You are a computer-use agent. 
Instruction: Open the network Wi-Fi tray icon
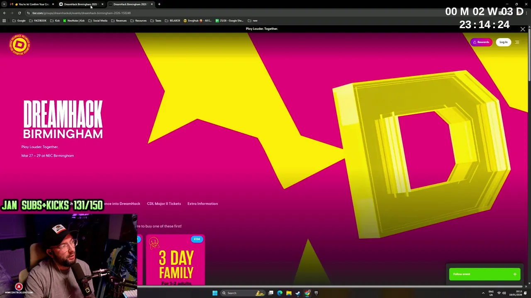pyautogui.click(x=499, y=293)
